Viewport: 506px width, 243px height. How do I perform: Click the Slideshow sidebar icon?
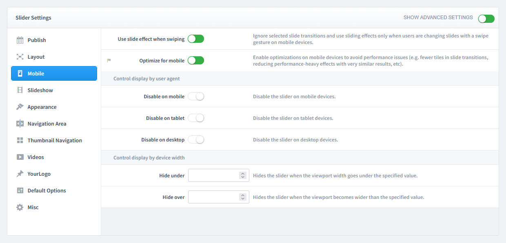[19, 90]
